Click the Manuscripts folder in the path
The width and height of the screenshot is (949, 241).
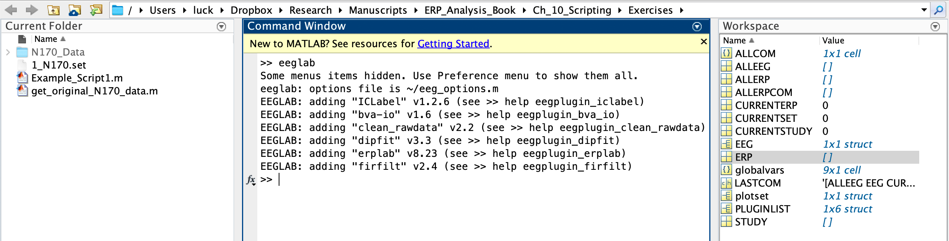click(x=378, y=10)
